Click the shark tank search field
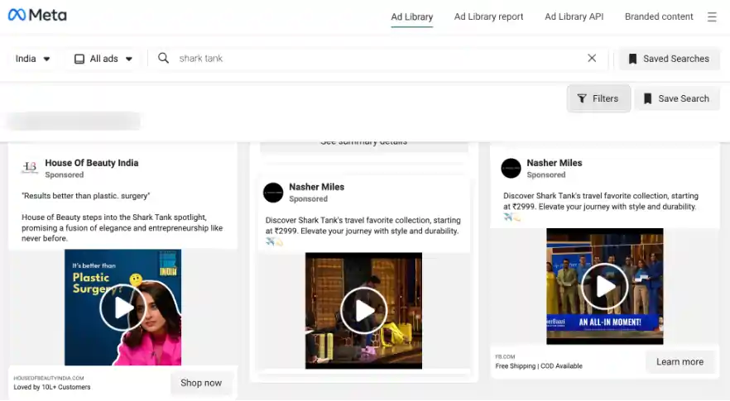Screen dimensions: 730x401 (x=377, y=58)
